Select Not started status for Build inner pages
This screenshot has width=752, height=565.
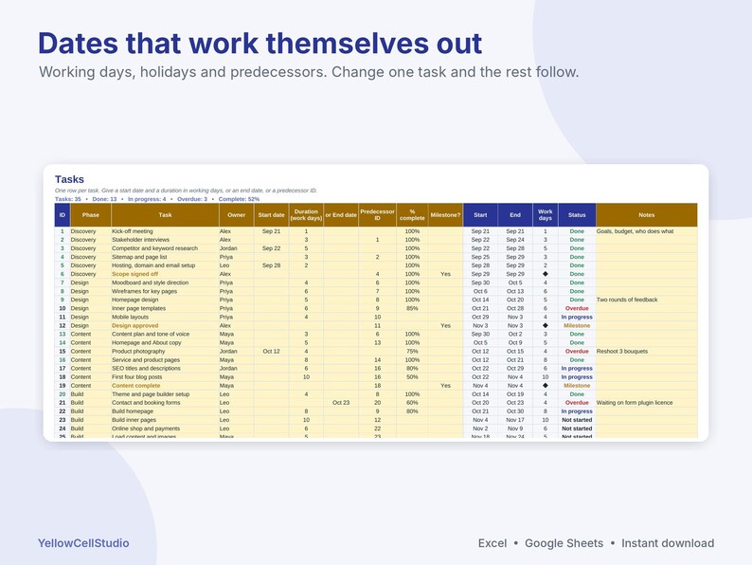pyautogui.click(x=577, y=420)
